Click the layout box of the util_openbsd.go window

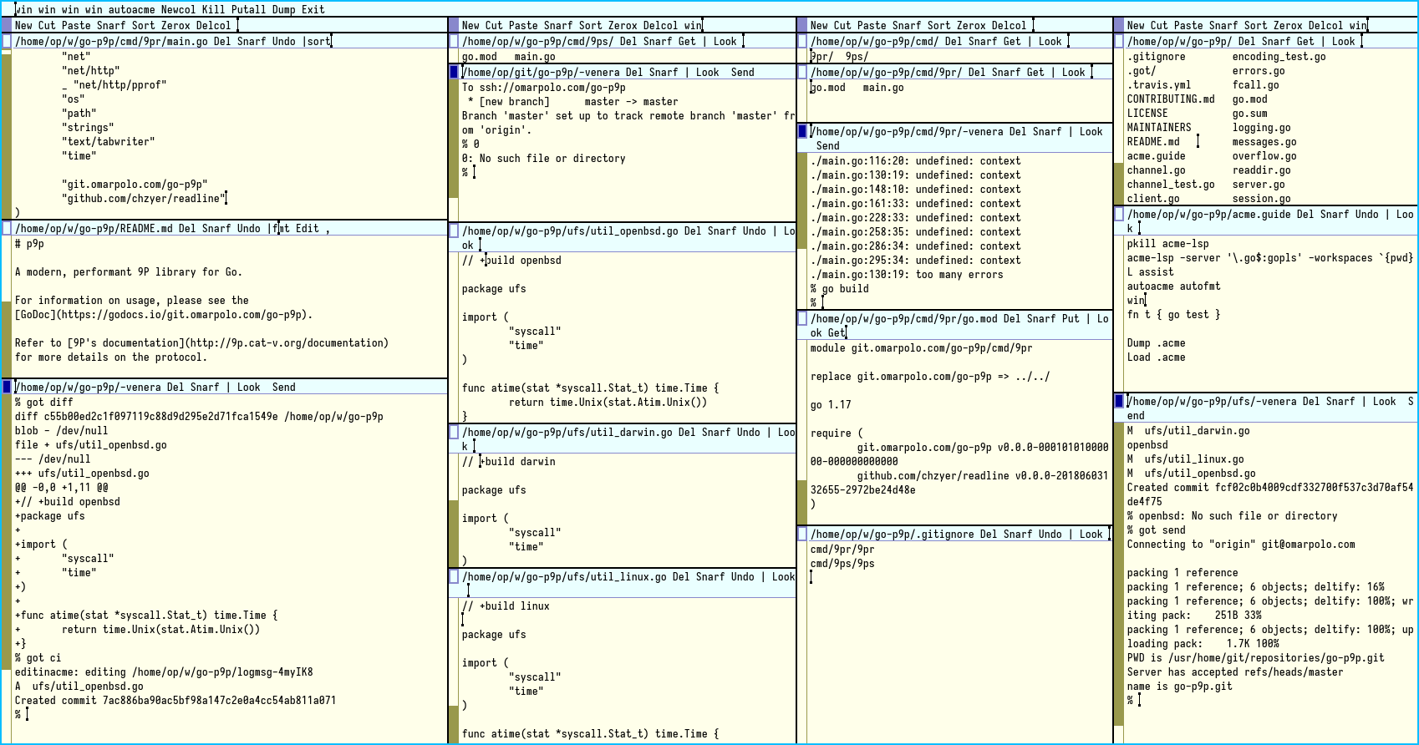pyautogui.click(x=454, y=231)
